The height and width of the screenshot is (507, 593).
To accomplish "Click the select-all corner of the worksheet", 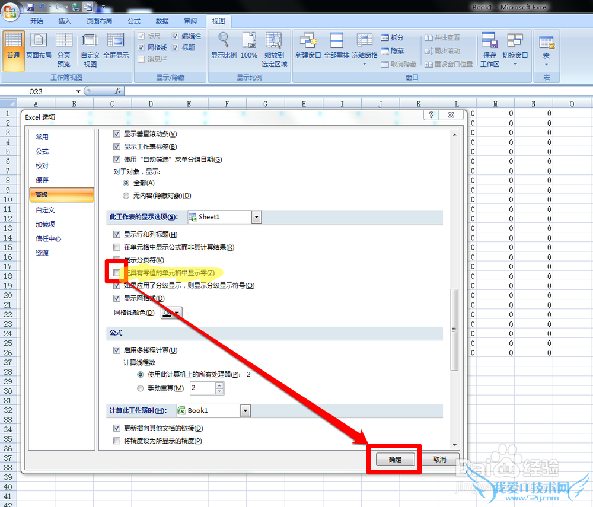I will pyautogui.click(x=8, y=104).
